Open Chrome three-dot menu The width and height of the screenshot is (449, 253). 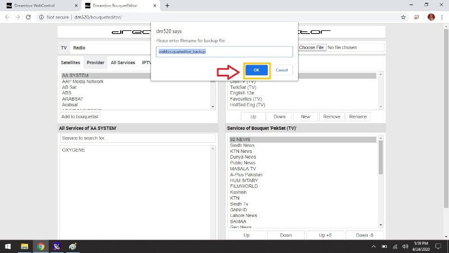click(442, 17)
